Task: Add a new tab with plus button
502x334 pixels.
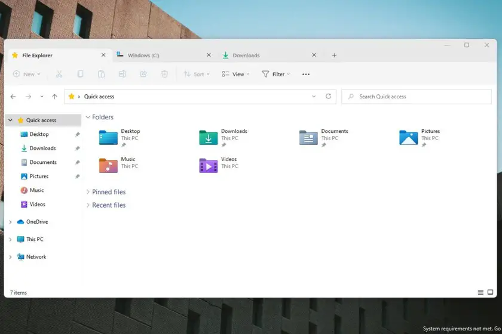Action: [x=334, y=55]
